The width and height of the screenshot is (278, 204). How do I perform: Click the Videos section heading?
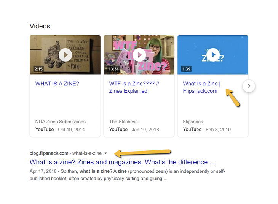click(x=40, y=26)
